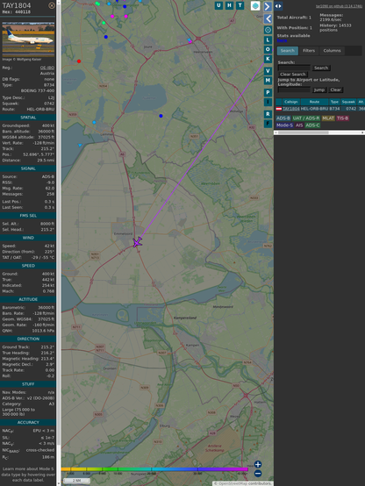
Task: Collapse sidebar with left chevron button
Action: click(268, 19)
